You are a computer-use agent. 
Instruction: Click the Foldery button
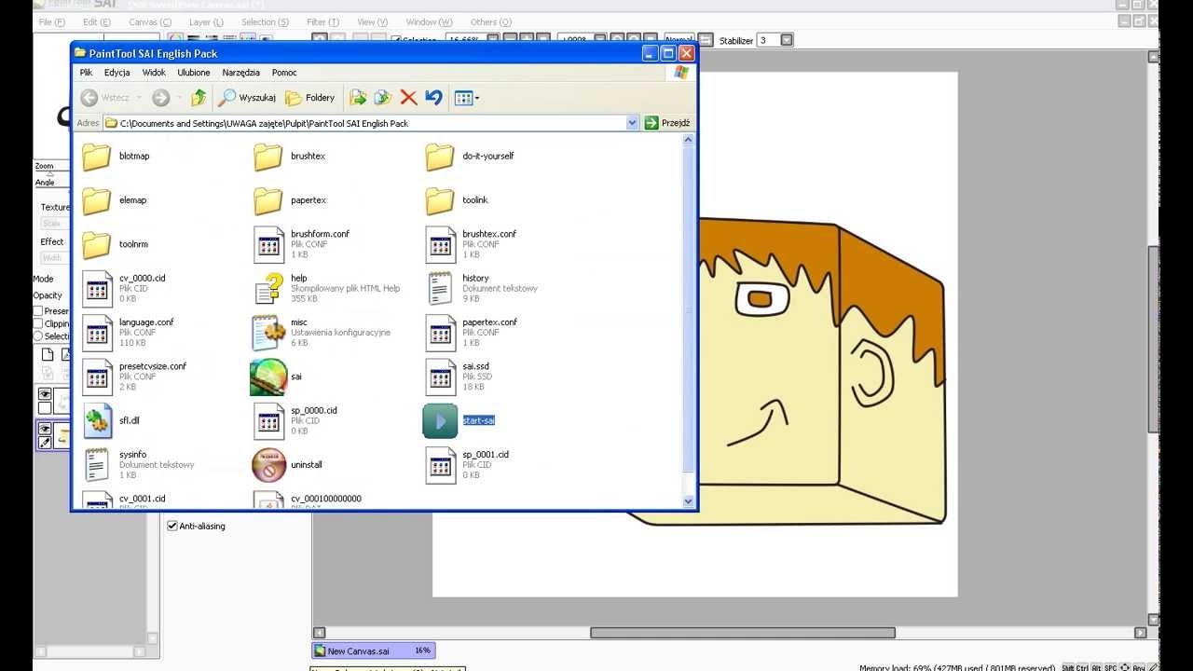(310, 97)
